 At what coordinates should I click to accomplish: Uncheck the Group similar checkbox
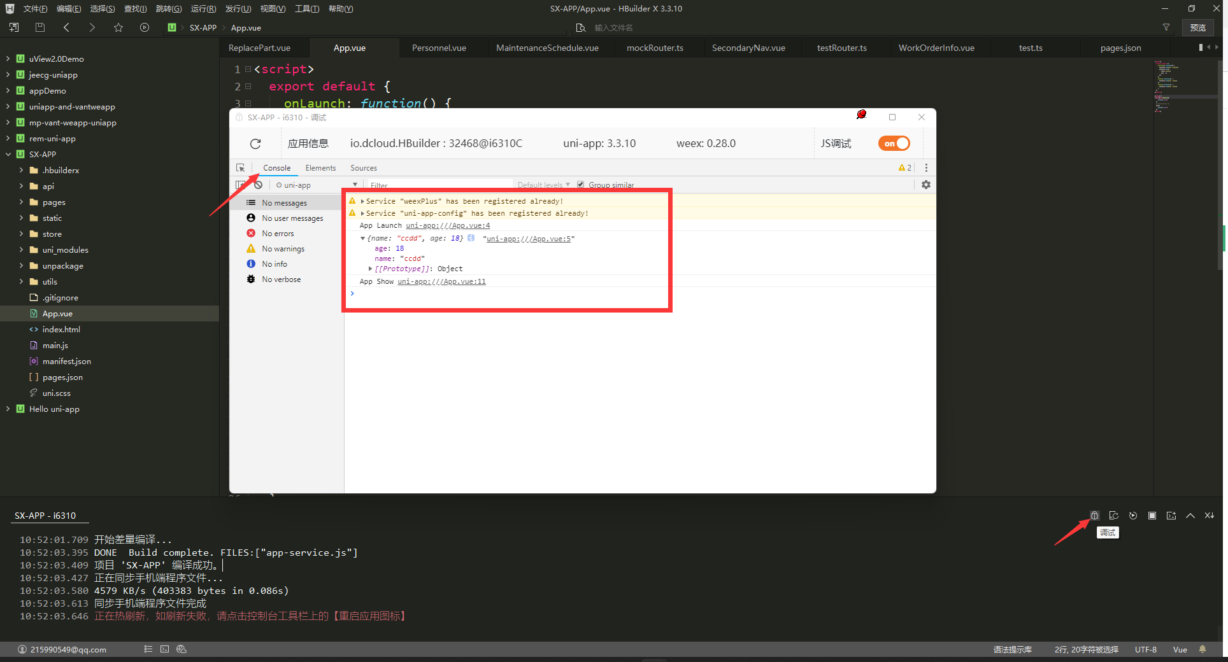tap(580, 185)
